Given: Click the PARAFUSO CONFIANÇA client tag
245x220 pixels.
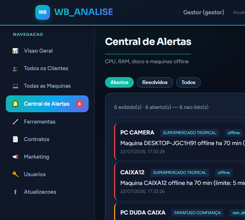Looking at the screenshot, I should [197, 213].
